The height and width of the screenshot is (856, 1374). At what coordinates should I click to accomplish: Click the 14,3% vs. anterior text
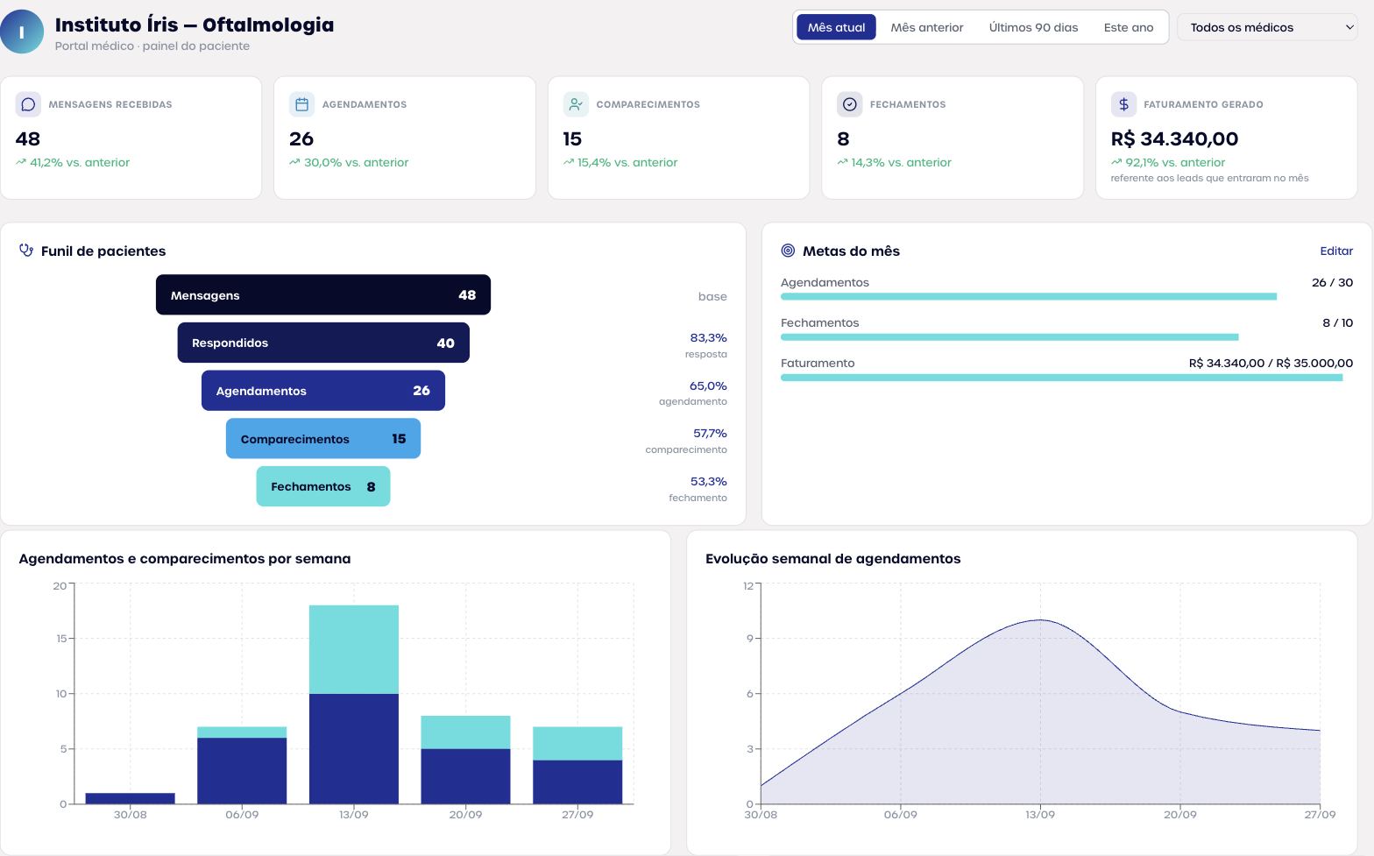[x=901, y=162]
